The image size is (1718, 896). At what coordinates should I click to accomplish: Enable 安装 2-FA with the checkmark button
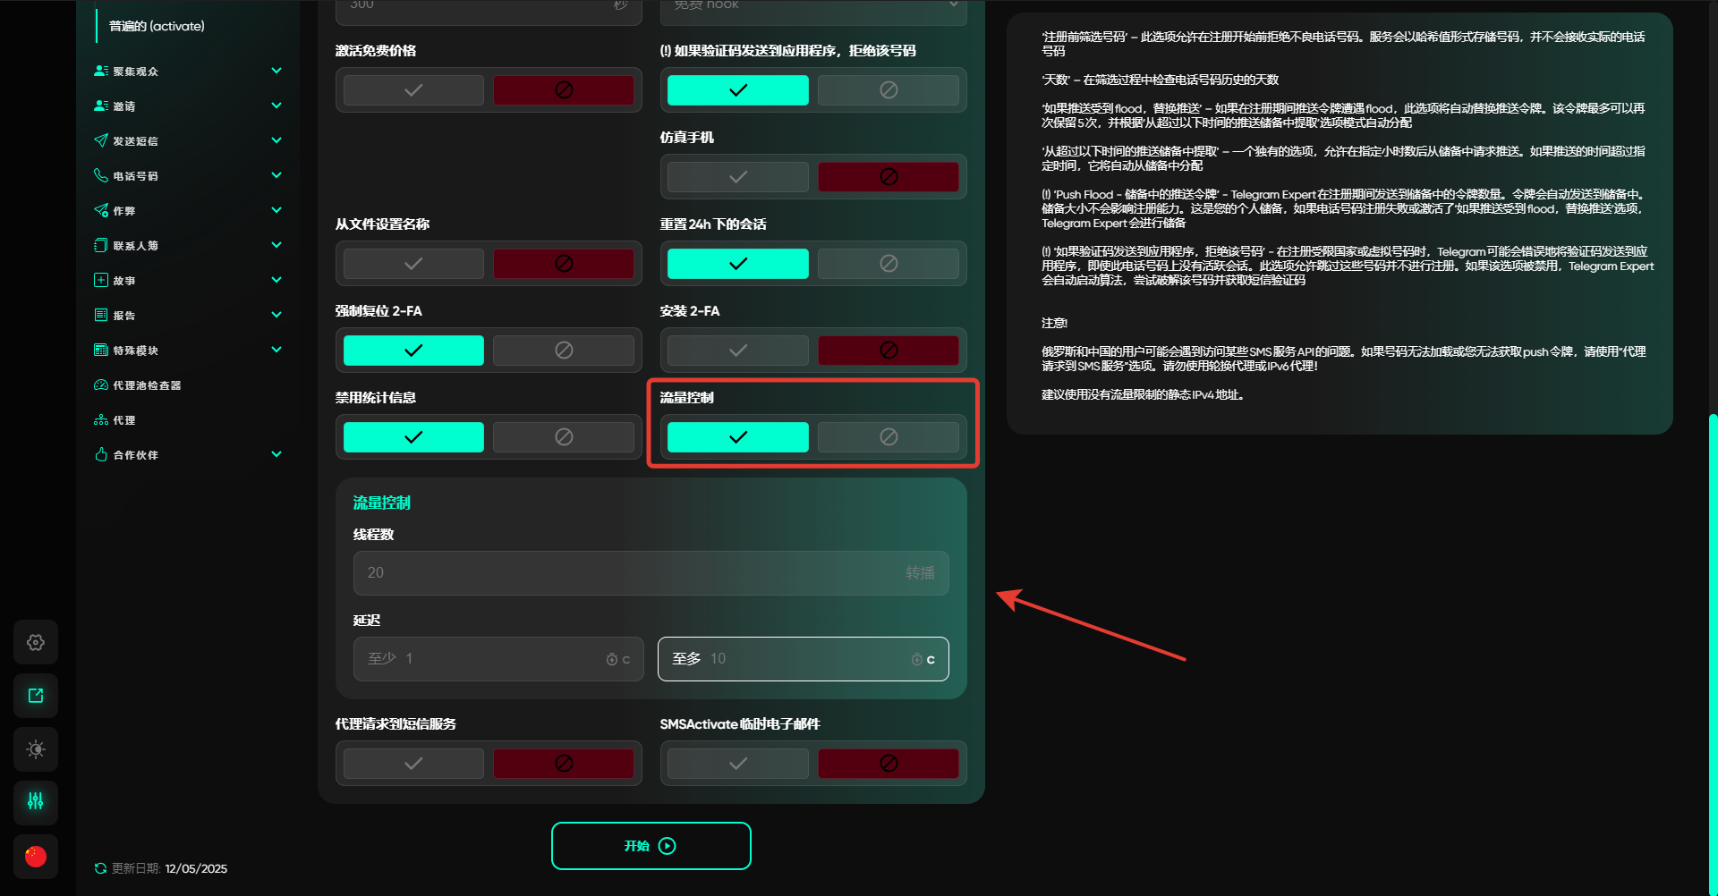point(737,351)
